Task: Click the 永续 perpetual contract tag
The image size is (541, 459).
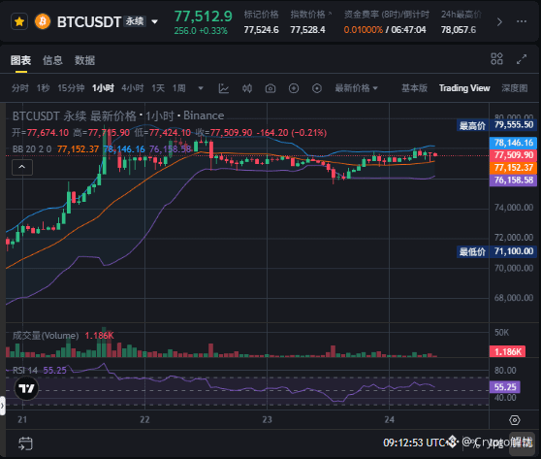Action: 135,21
